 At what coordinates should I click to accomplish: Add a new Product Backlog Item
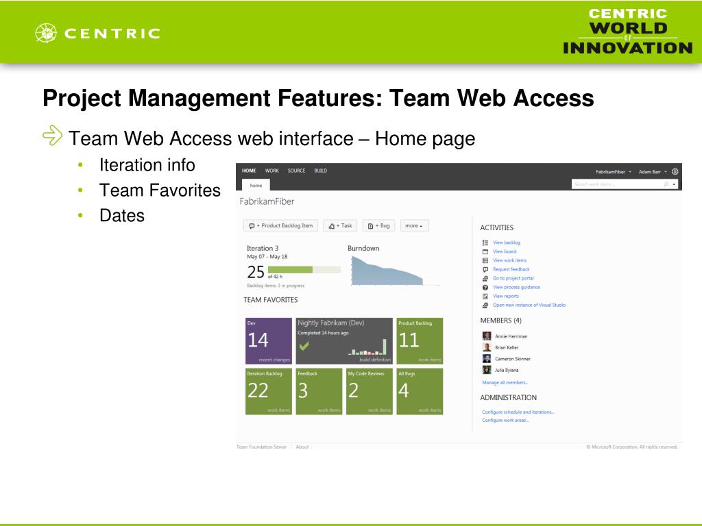pos(280,226)
